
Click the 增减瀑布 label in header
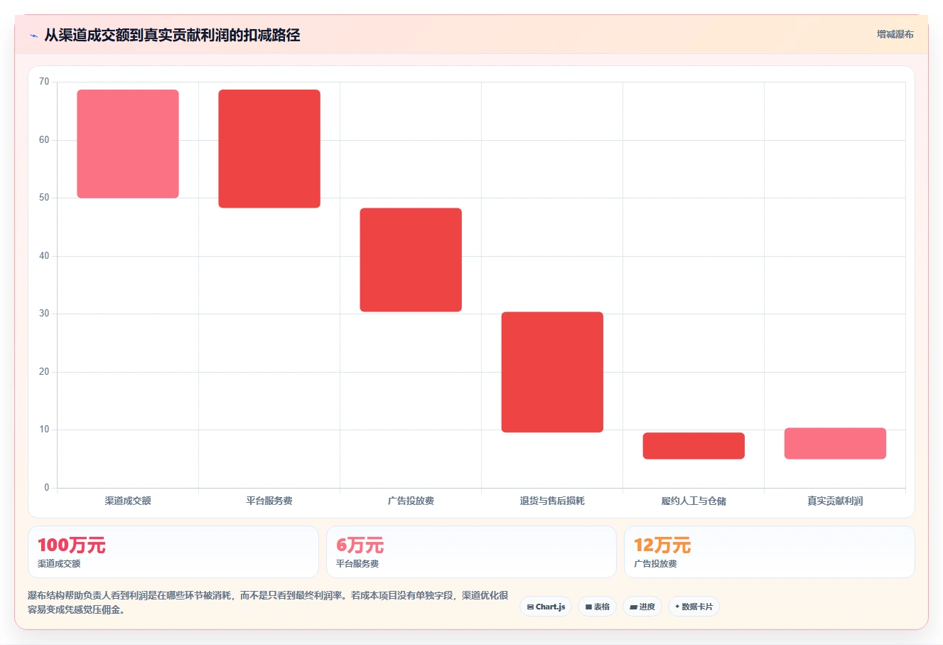point(895,34)
